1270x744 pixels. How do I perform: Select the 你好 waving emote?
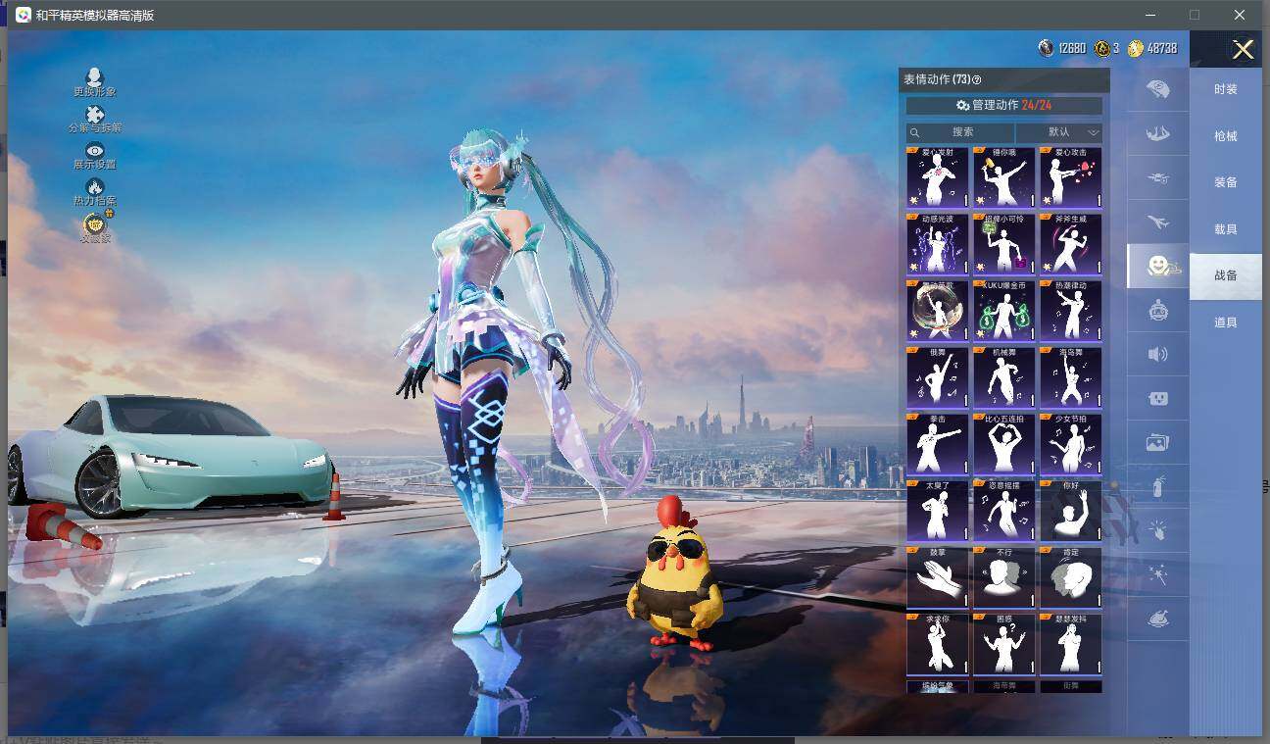(1071, 511)
